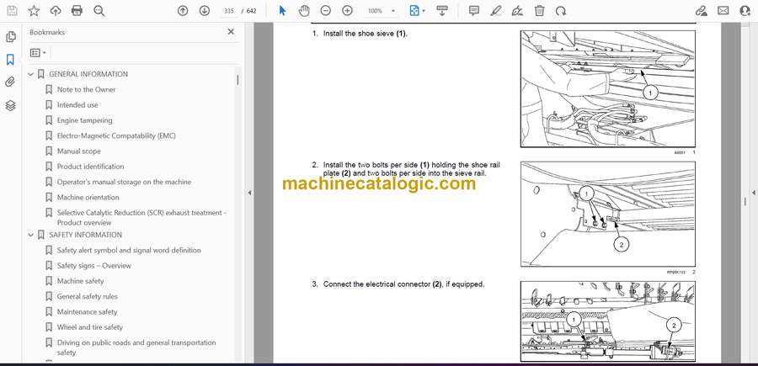Select the Manual scope bookmark
758x366 pixels.
pyautogui.click(x=79, y=151)
